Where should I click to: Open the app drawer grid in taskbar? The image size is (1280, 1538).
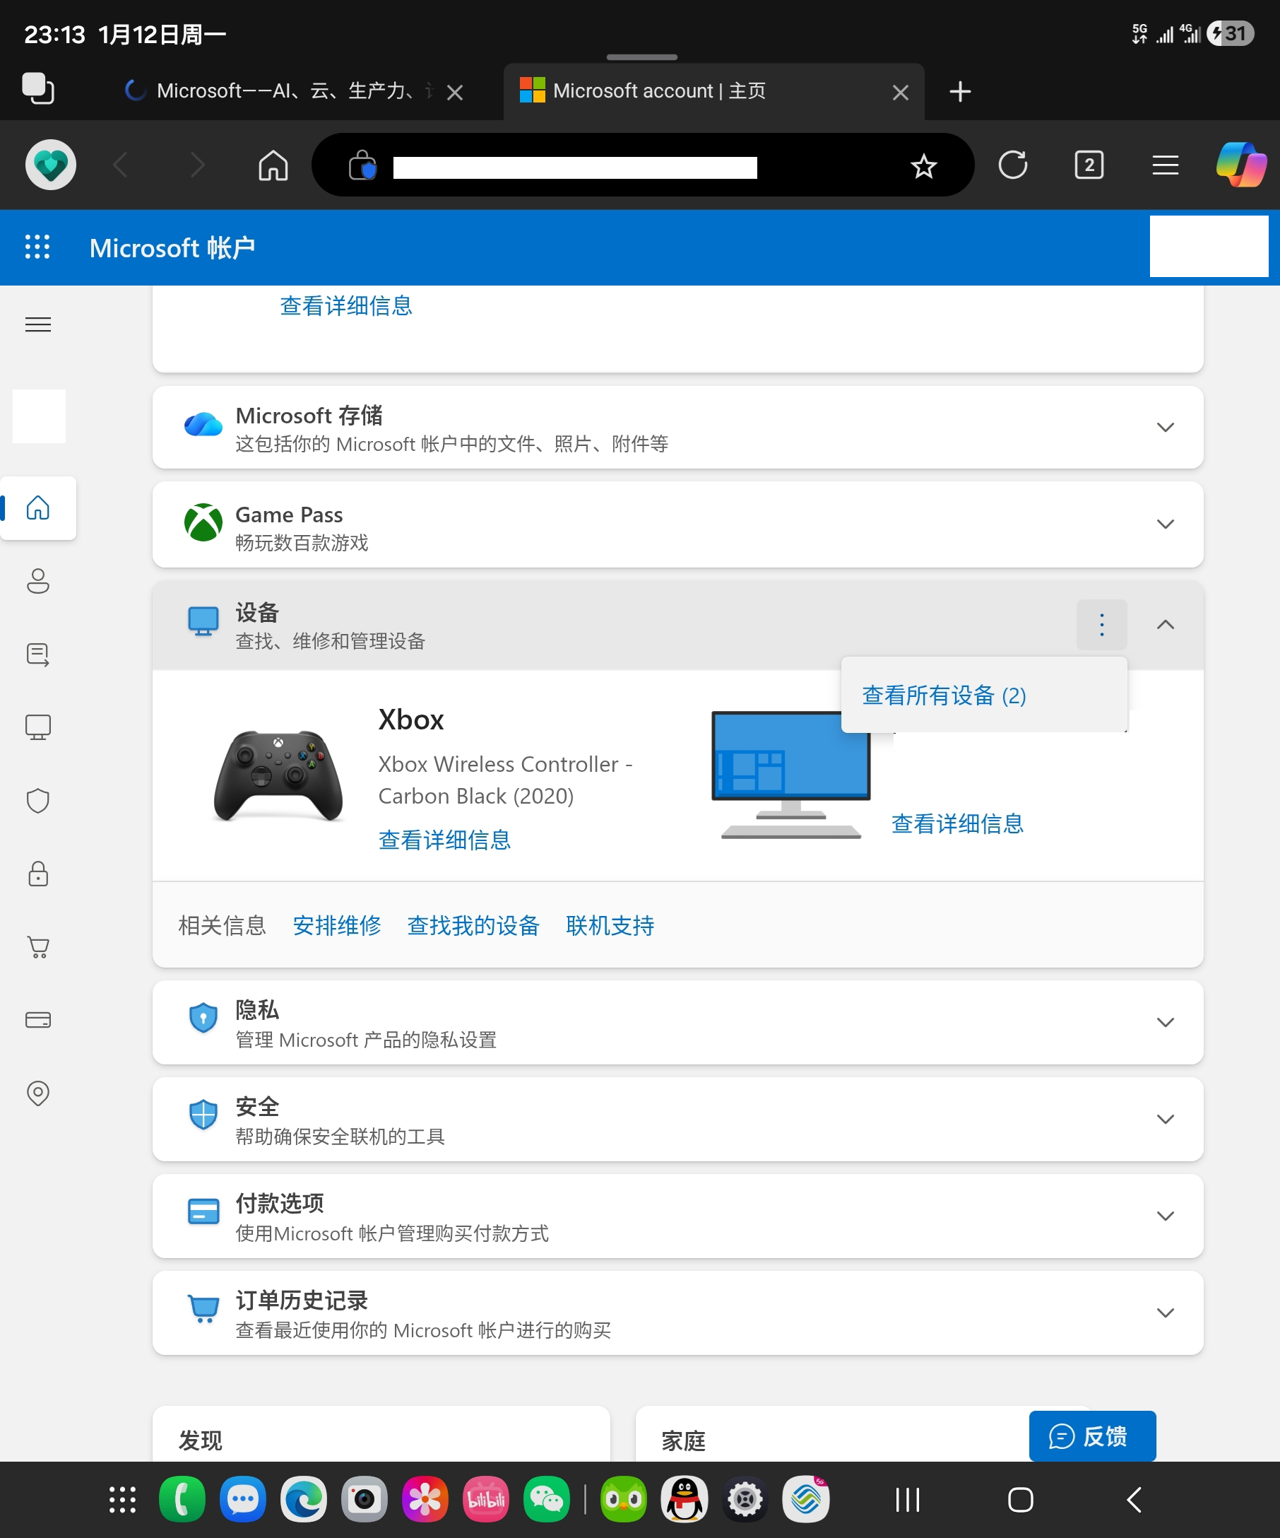(122, 1499)
